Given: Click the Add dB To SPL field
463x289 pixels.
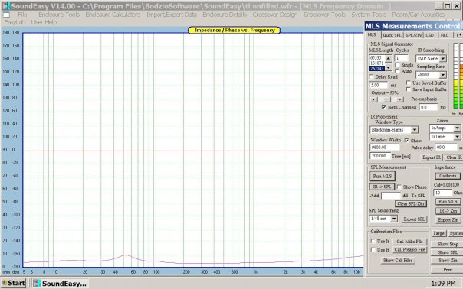Looking at the screenshot, I should pos(391,196).
